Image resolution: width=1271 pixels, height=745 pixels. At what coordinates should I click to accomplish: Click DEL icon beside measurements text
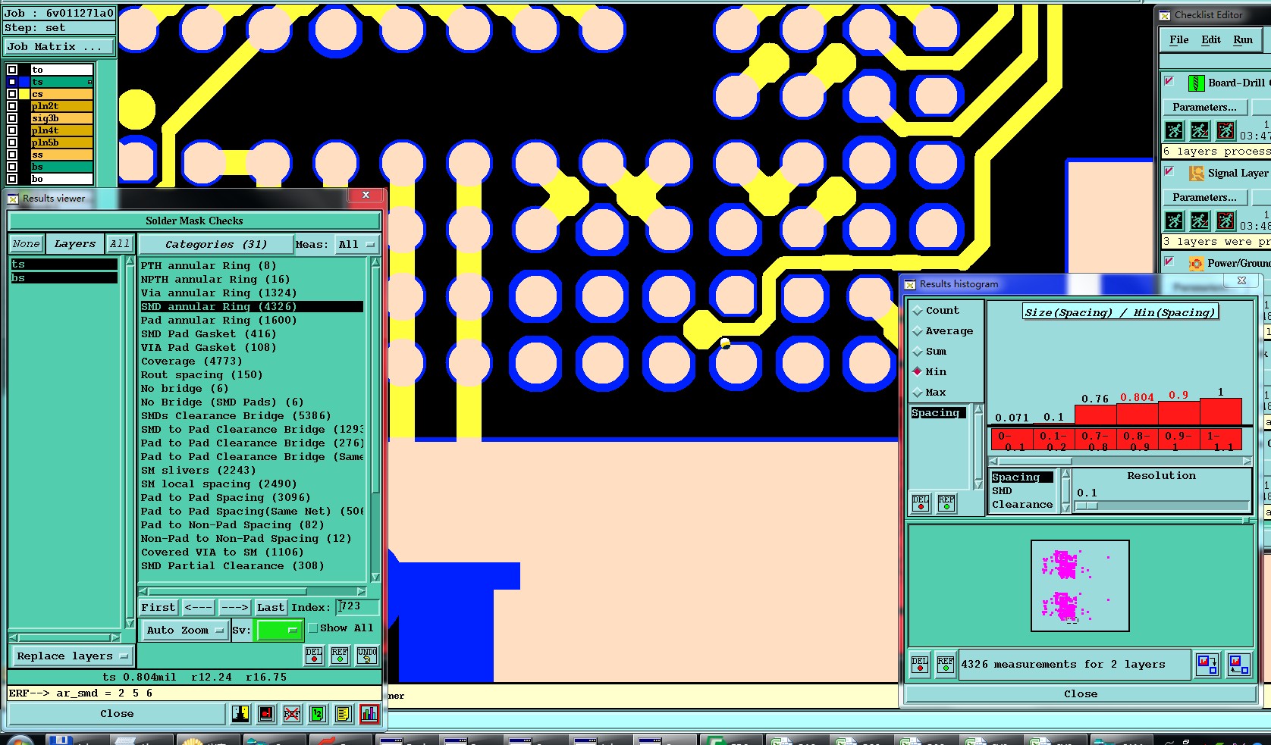coord(920,665)
